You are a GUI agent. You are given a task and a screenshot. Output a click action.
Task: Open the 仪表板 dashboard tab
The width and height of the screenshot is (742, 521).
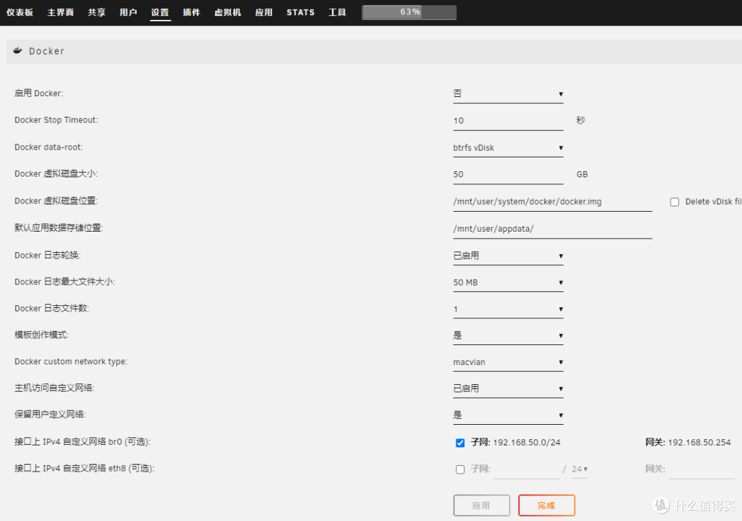coord(20,12)
